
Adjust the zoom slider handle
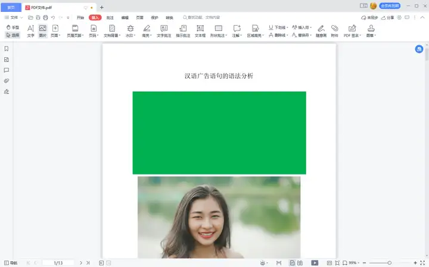coord(389,263)
